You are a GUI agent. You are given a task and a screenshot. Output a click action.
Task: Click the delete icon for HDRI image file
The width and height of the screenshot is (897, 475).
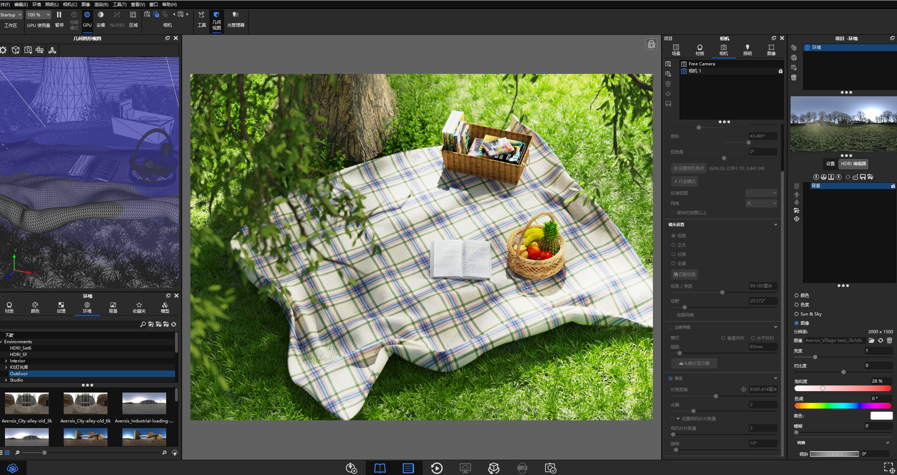(x=890, y=340)
